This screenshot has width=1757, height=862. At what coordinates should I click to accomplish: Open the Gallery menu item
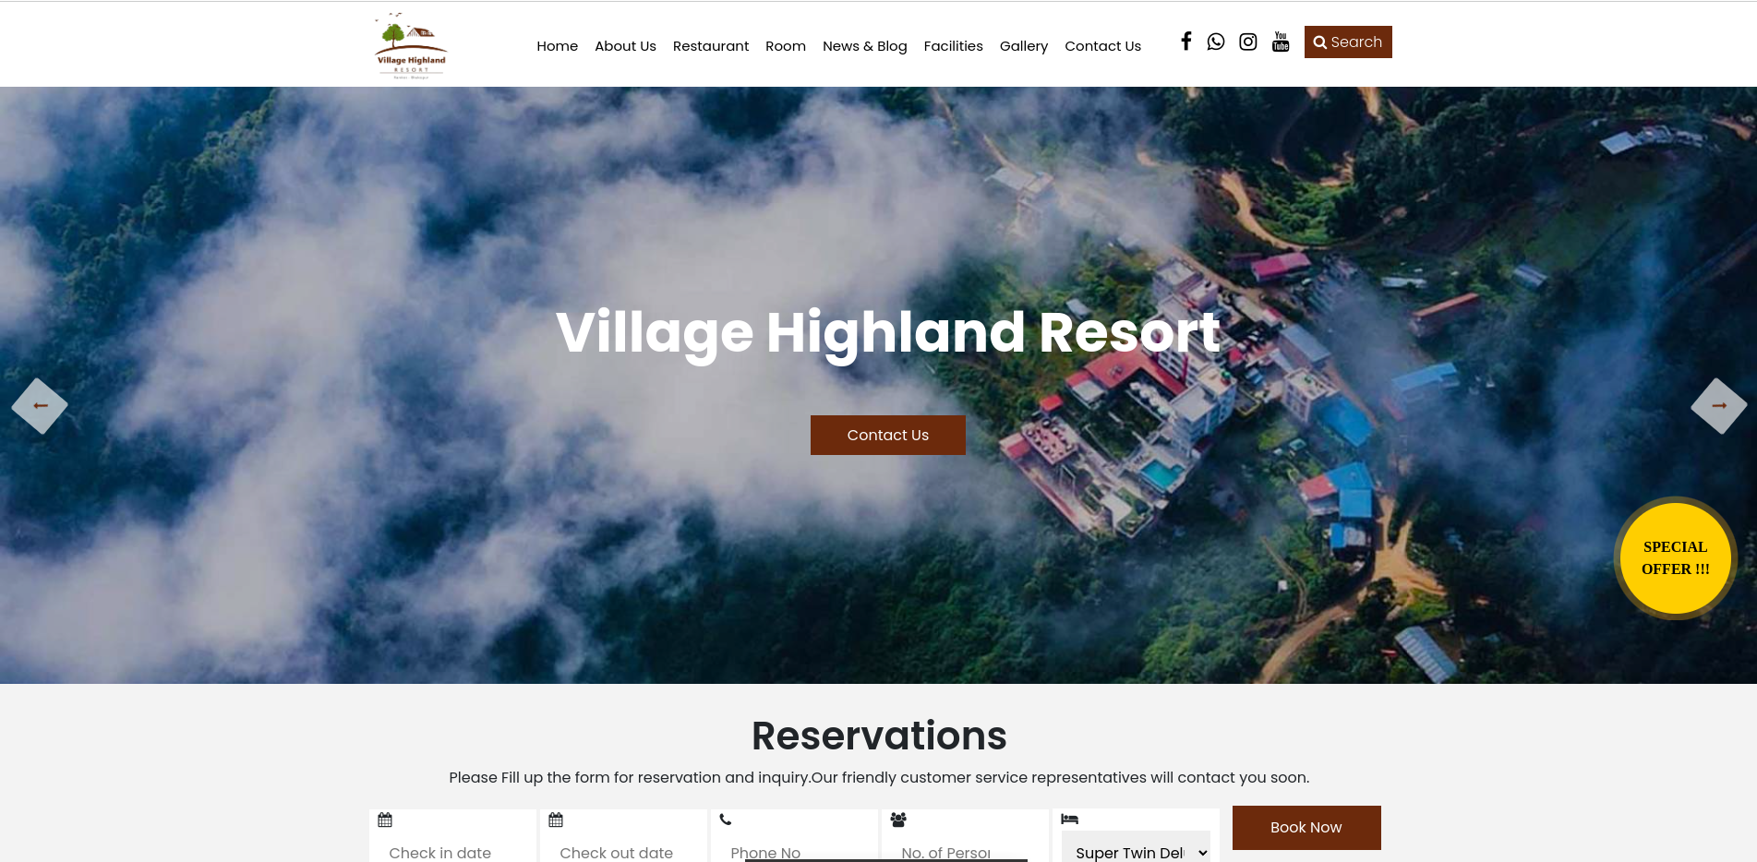pos(1024,46)
